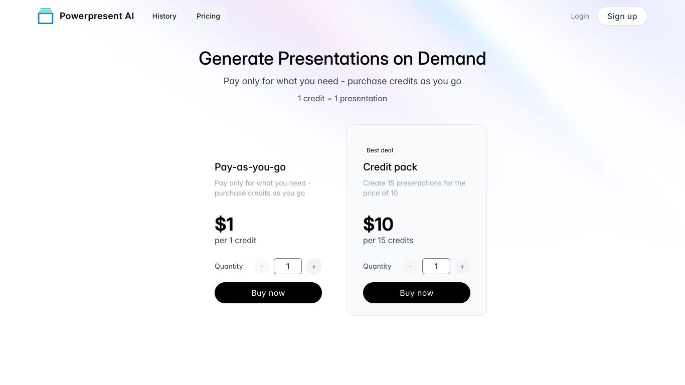Focus the Credit pack quantity field
685x385 pixels.
click(x=436, y=266)
